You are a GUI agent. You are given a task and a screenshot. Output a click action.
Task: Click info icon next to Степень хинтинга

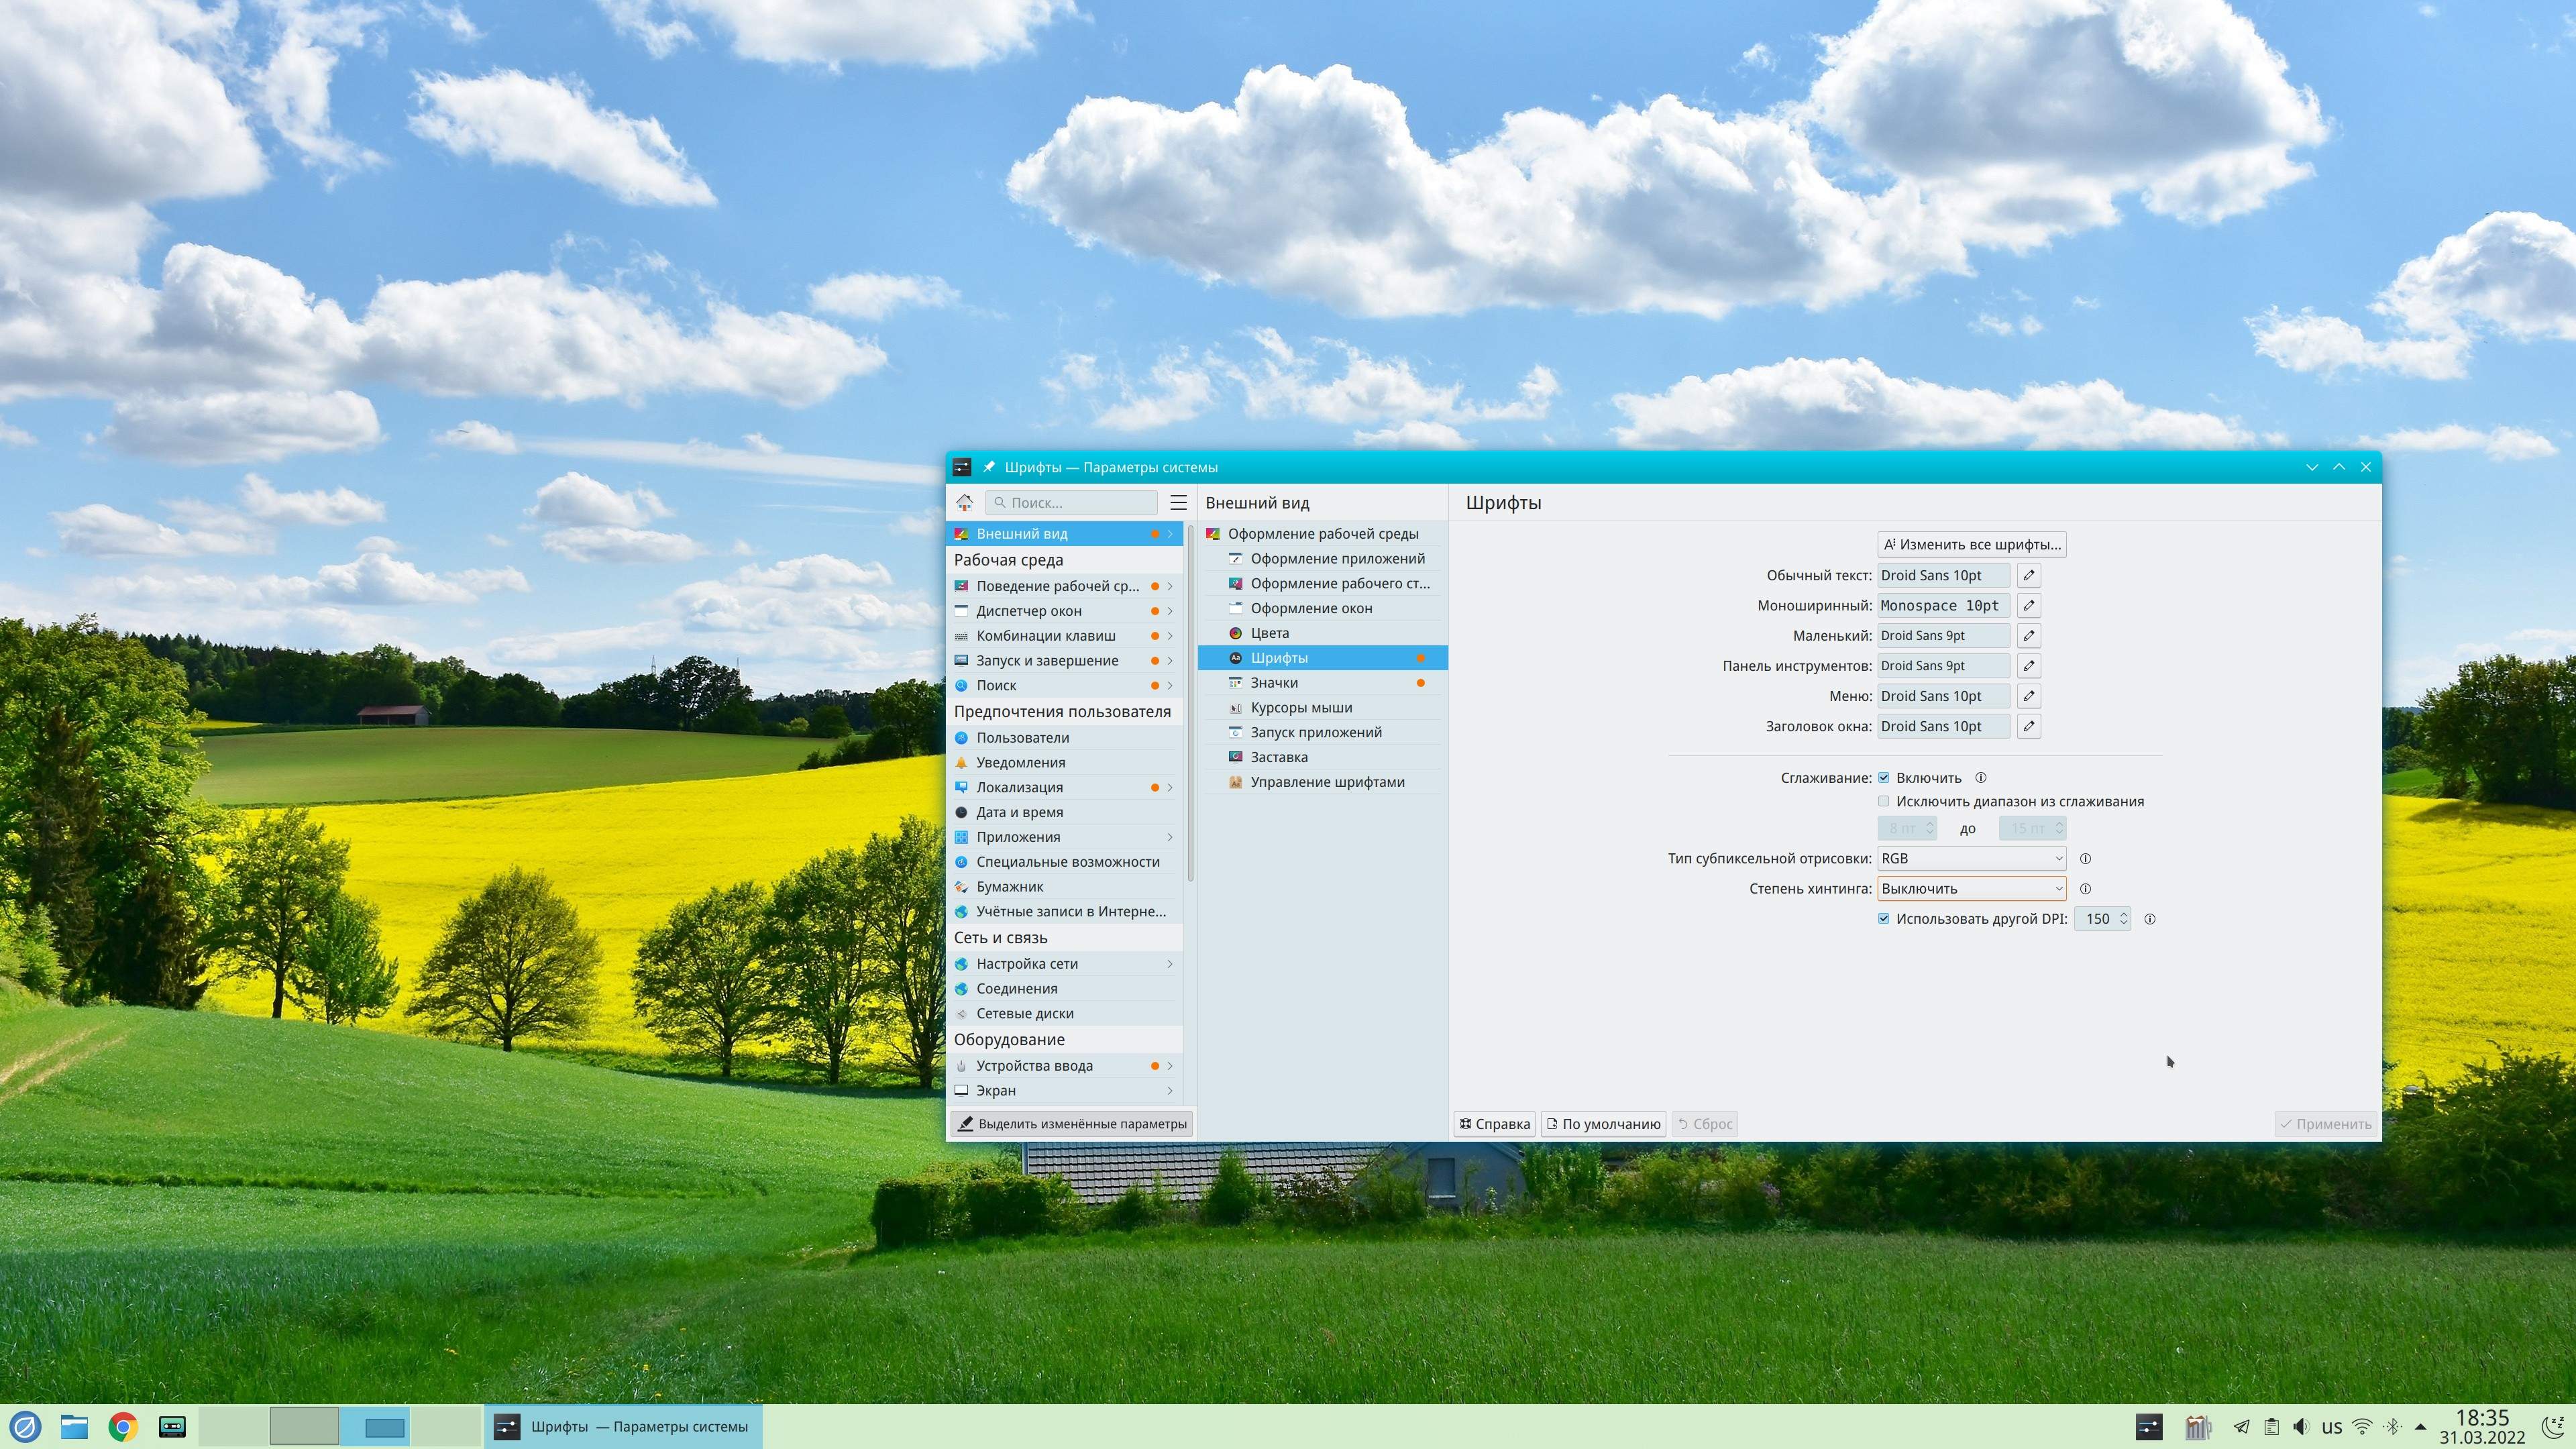[x=2085, y=889]
